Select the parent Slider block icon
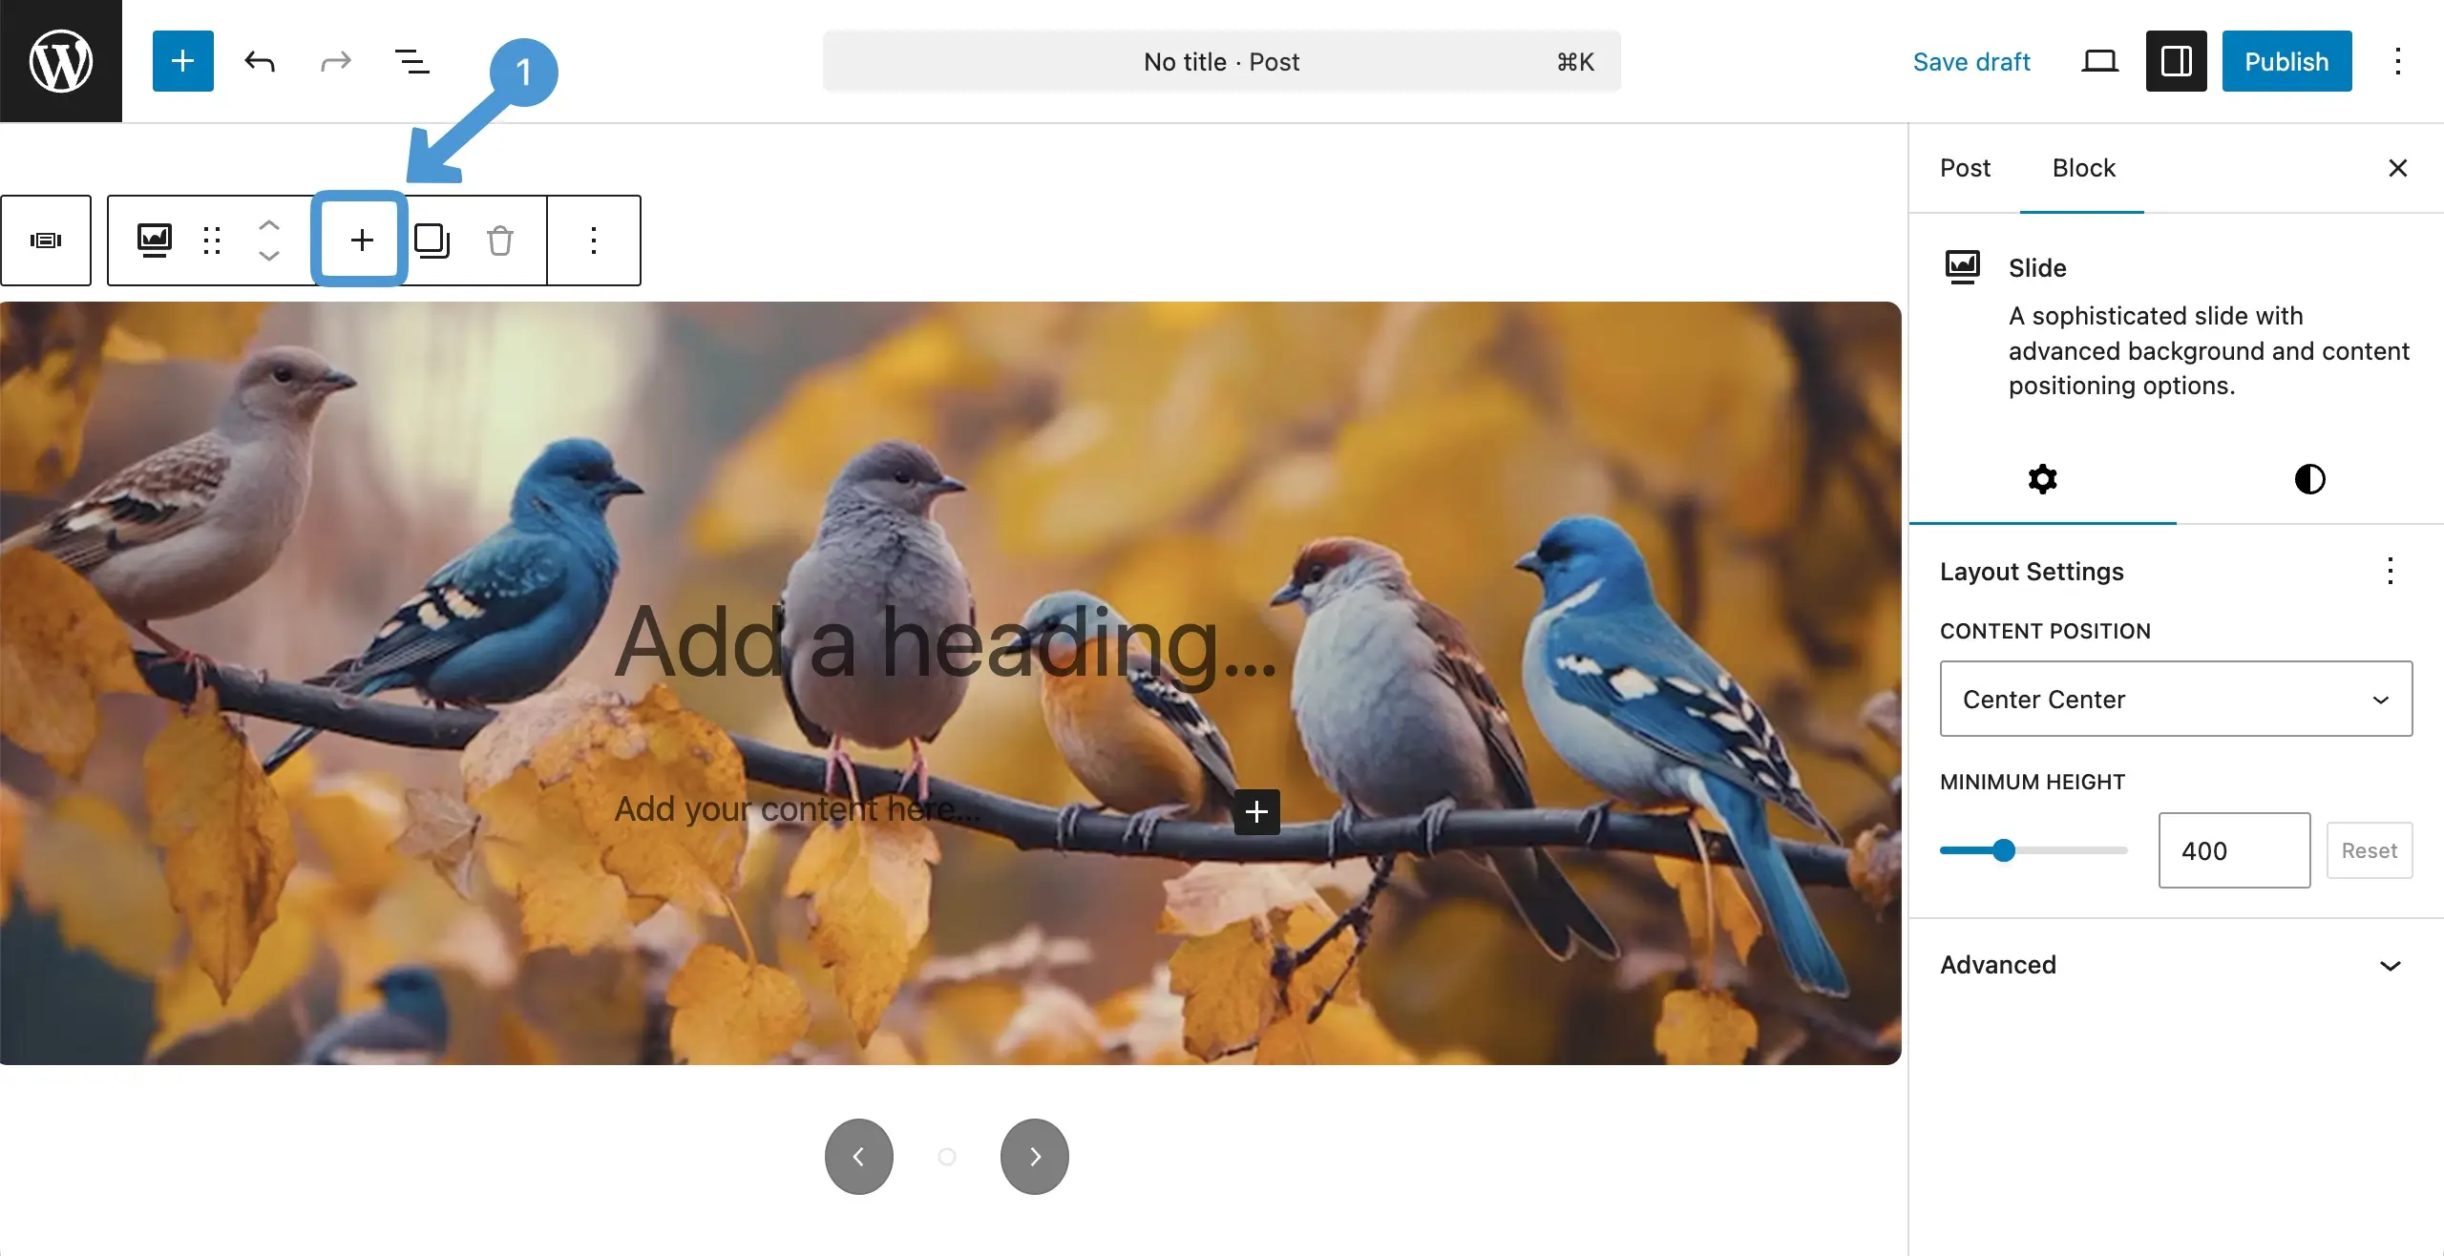Viewport: 2444px width, 1256px height. 46,240
